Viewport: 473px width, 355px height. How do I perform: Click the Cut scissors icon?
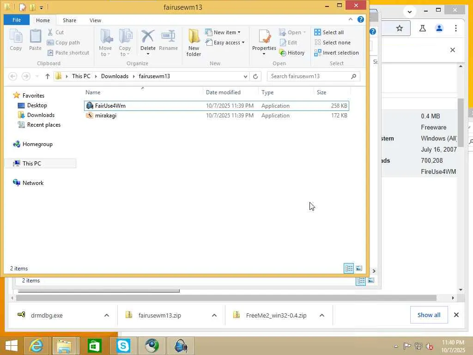click(50, 32)
